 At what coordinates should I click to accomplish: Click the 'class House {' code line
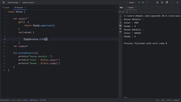[x=16, y=12]
